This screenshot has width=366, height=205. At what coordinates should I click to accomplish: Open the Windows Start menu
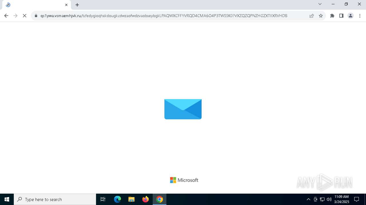pos(7,199)
